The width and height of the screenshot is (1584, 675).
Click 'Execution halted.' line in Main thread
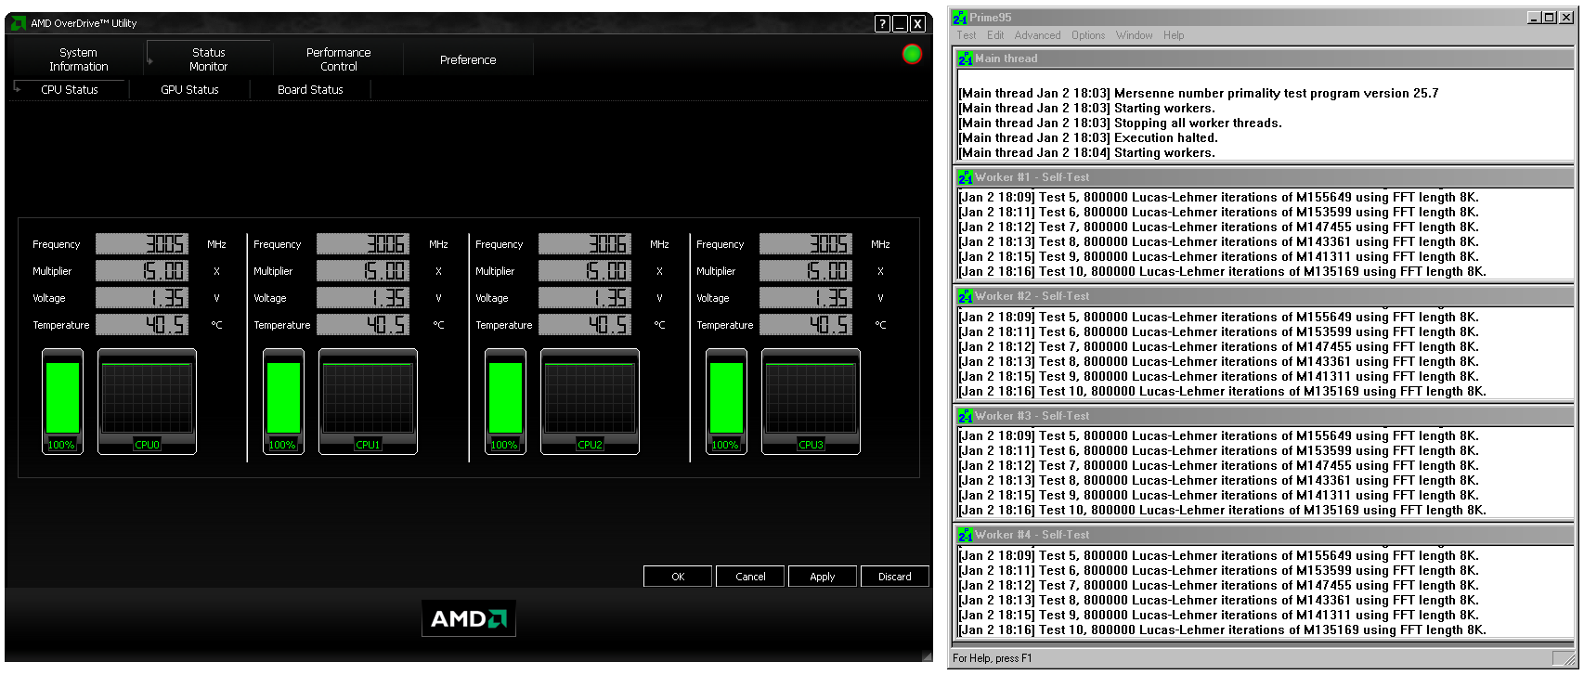pos(1088,137)
